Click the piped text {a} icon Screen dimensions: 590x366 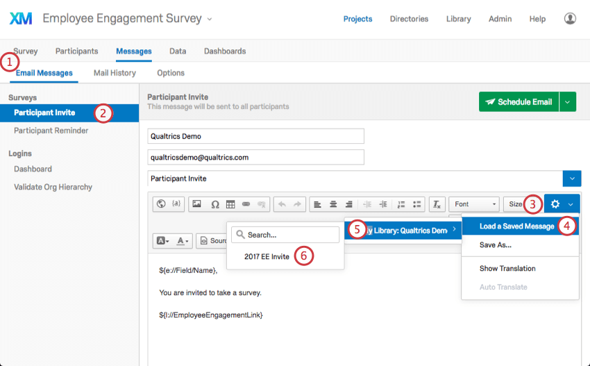point(176,204)
